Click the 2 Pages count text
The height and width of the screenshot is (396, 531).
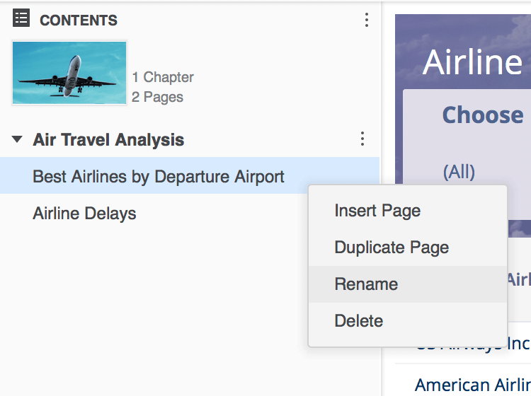point(157,97)
